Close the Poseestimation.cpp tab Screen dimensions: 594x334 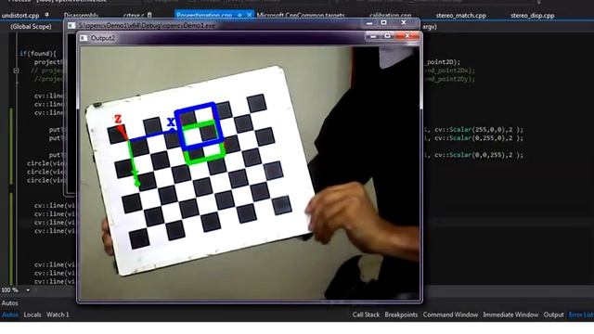[x=249, y=16]
